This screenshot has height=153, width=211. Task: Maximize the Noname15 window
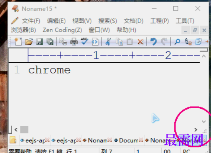pos(175,9)
